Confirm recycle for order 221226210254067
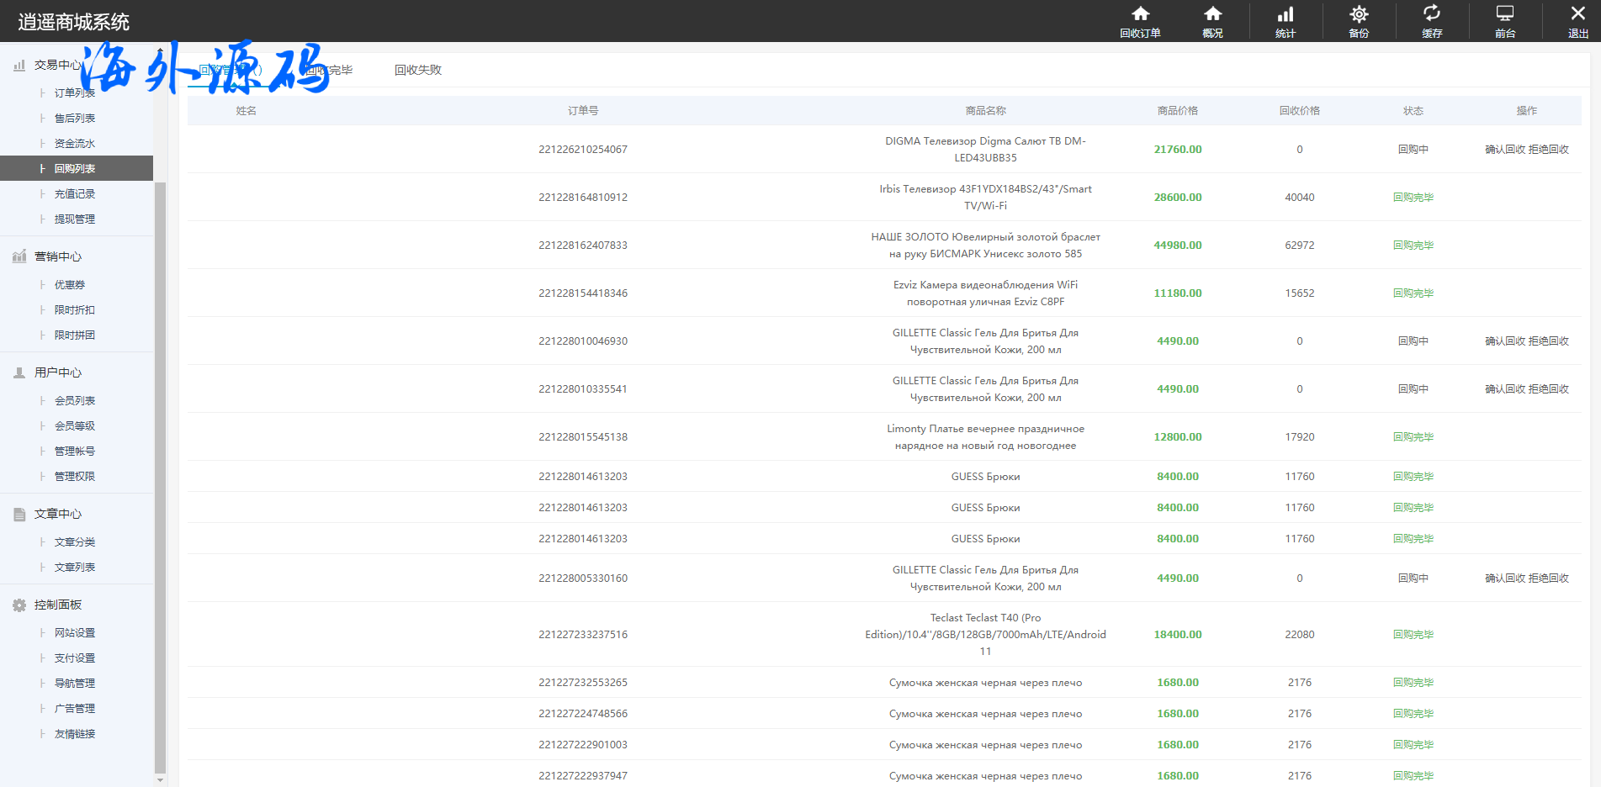The image size is (1601, 787). pyautogui.click(x=1505, y=150)
